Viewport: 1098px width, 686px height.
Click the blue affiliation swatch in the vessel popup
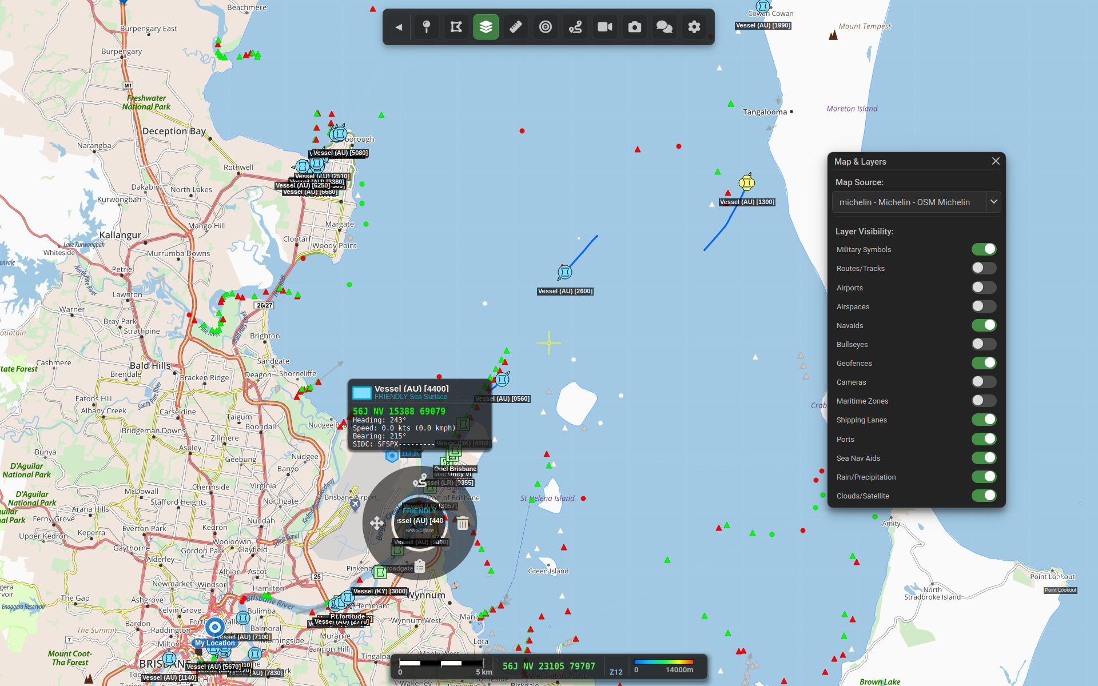click(x=361, y=393)
